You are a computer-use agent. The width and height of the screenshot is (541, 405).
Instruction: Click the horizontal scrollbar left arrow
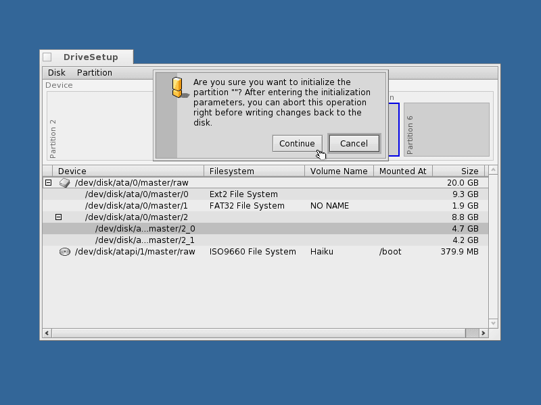point(47,333)
